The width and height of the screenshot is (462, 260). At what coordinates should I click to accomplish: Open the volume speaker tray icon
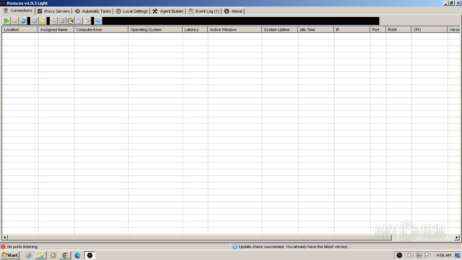pos(410,255)
